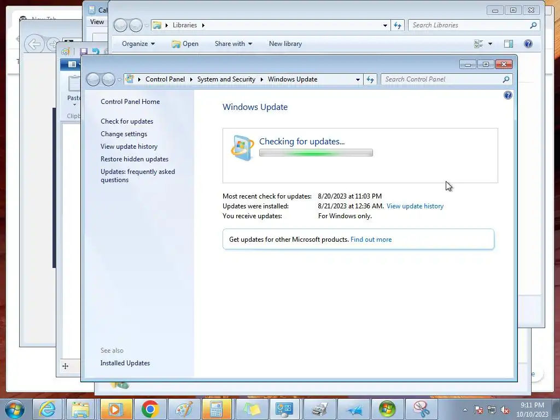Refresh the Libraries address bar

(x=398, y=25)
